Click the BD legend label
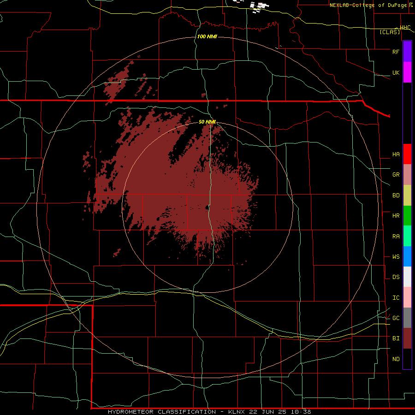Image resolution: width=415 pixels, height=415 pixels. (396, 196)
